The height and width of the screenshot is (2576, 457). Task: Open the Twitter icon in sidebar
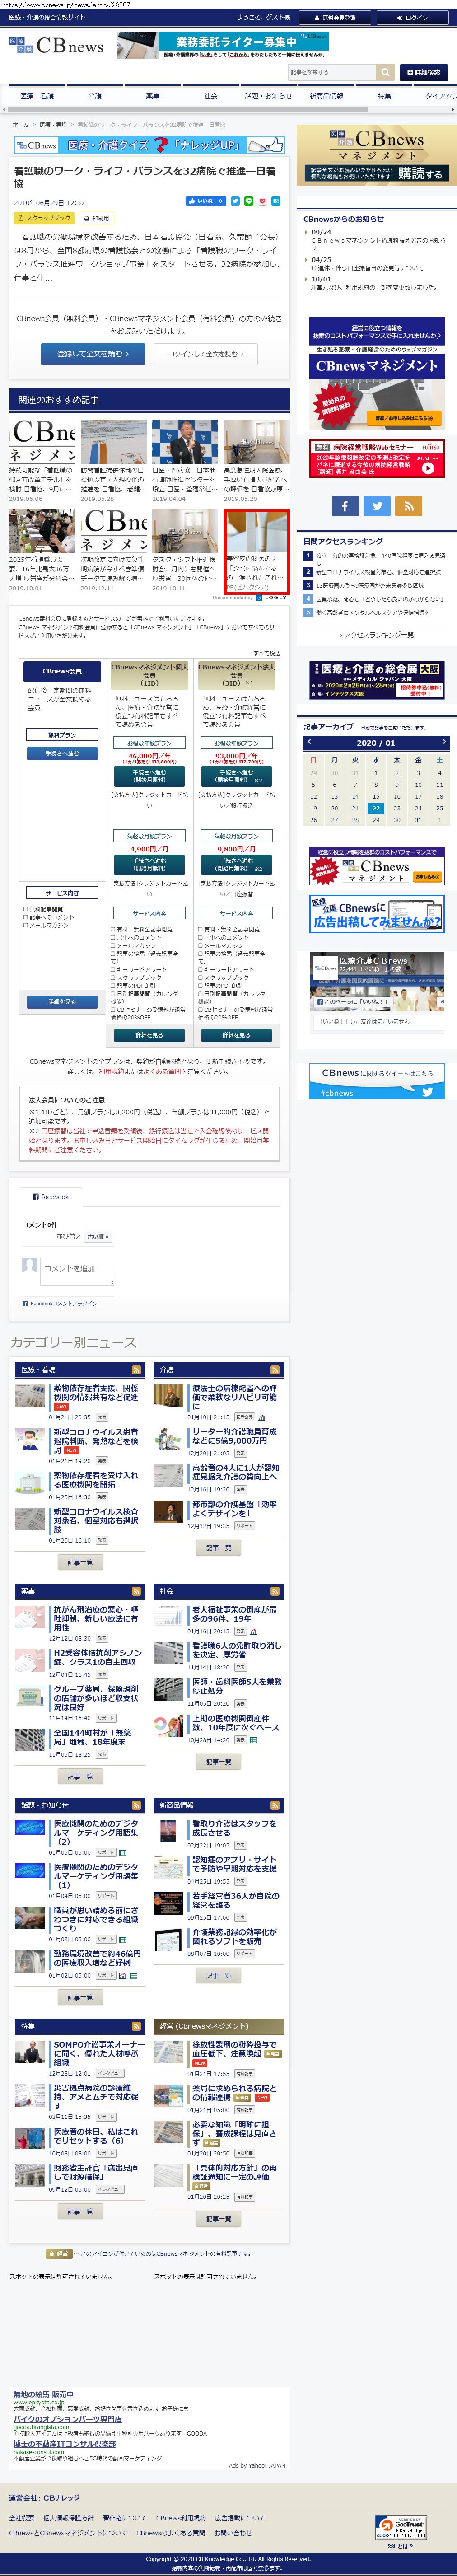point(377,506)
